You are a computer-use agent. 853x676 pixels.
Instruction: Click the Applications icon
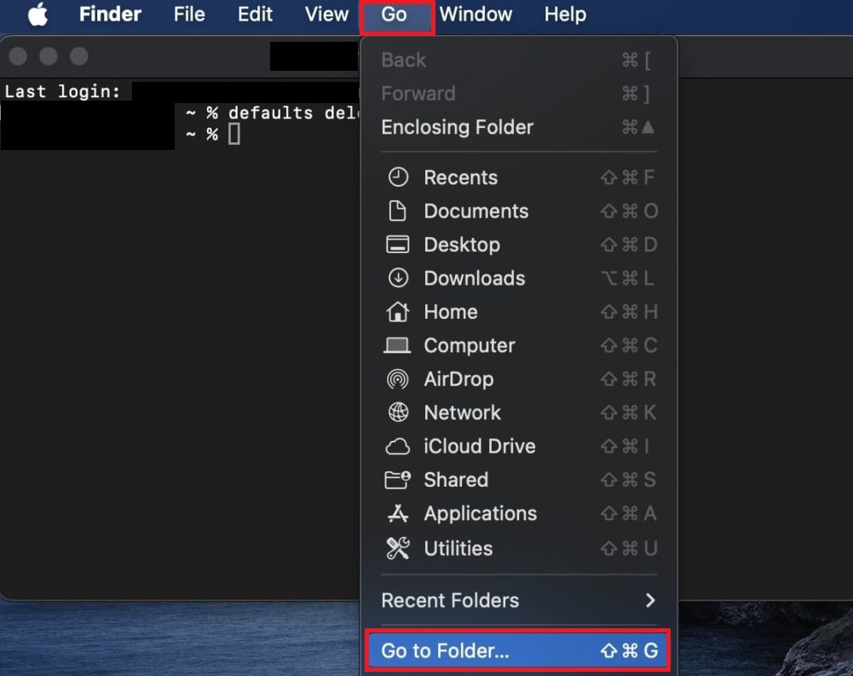(x=398, y=514)
